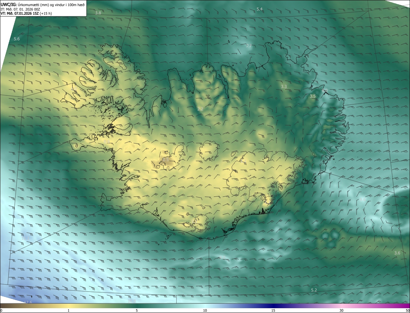Image resolution: width=410 pixels, height=313 pixels.
Task: Click the 10.8 value at the bottom
Action: click(x=132, y=301)
